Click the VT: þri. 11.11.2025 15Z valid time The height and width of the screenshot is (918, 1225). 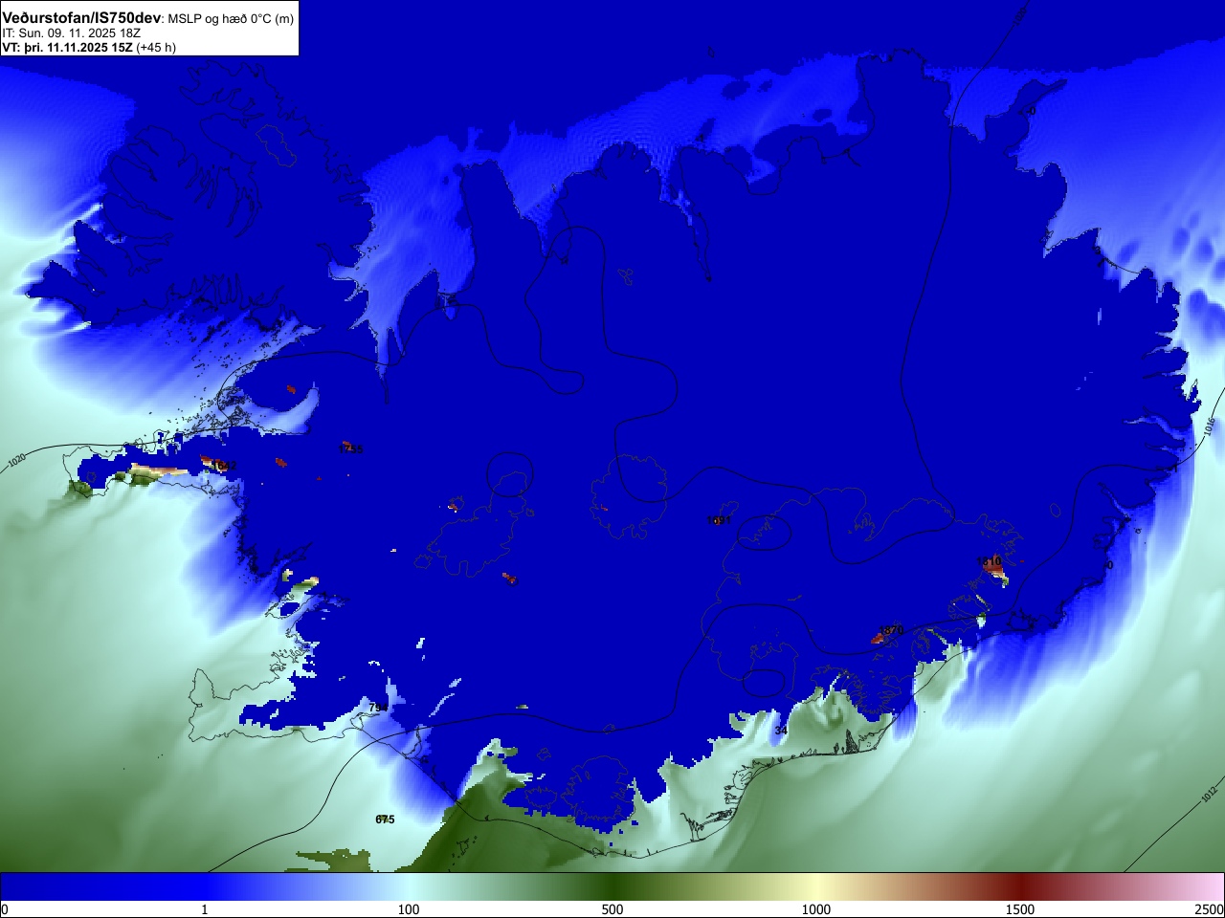67,47
